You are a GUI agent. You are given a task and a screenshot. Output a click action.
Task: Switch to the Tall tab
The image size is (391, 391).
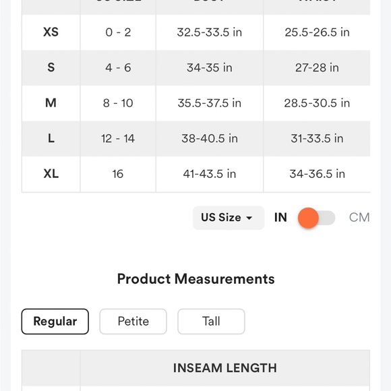click(211, 322)
